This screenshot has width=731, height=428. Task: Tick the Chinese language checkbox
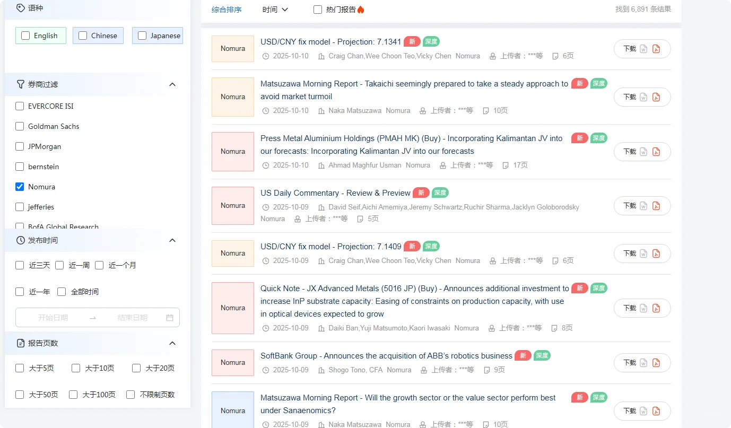tap(83, 36)
